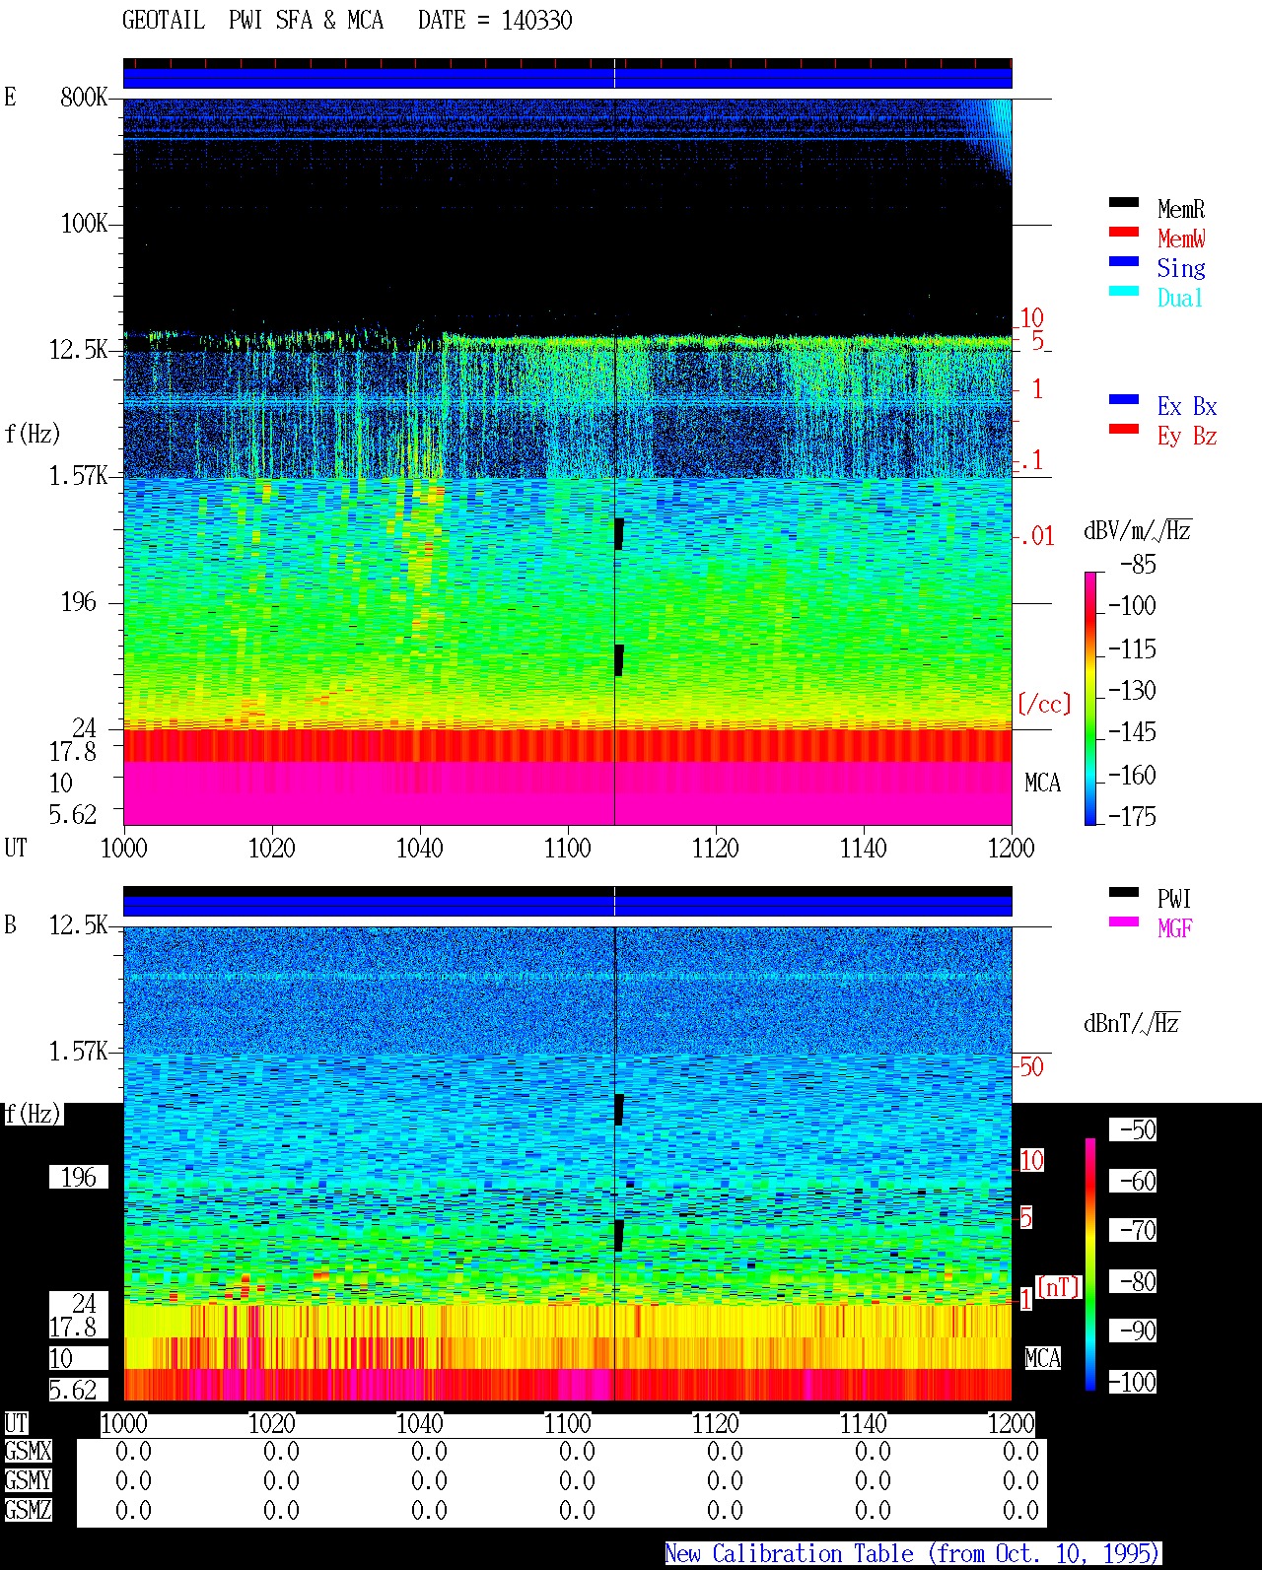
Task: Click the MemR legend label
Action: click(1181, 209)
